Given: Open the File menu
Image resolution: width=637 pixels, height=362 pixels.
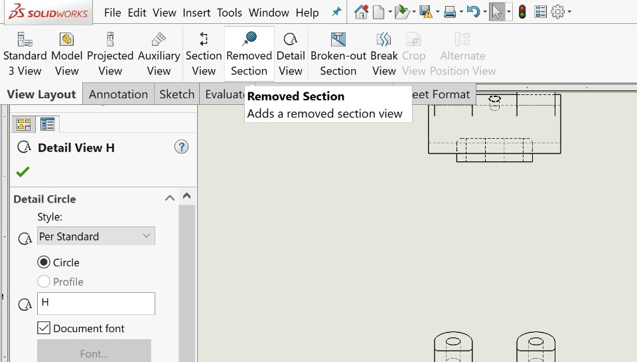Looking at the screenshot, I should coord(113,13).
